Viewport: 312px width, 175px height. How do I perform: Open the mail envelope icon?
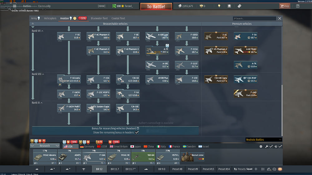[x=280, y=169]
